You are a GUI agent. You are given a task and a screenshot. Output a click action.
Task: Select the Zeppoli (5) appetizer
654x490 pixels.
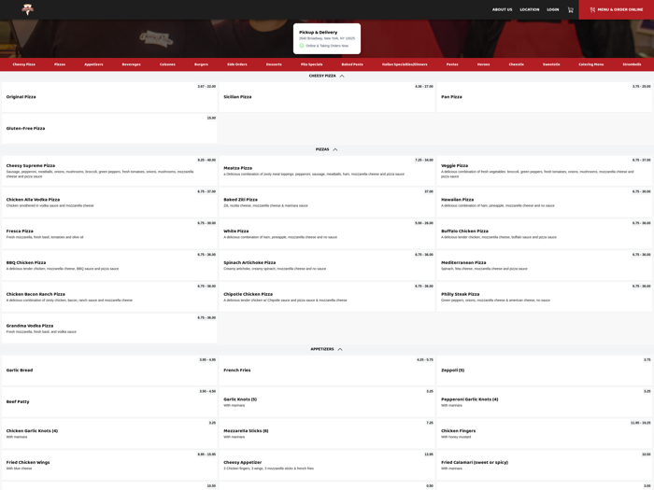tap(545, 371)
